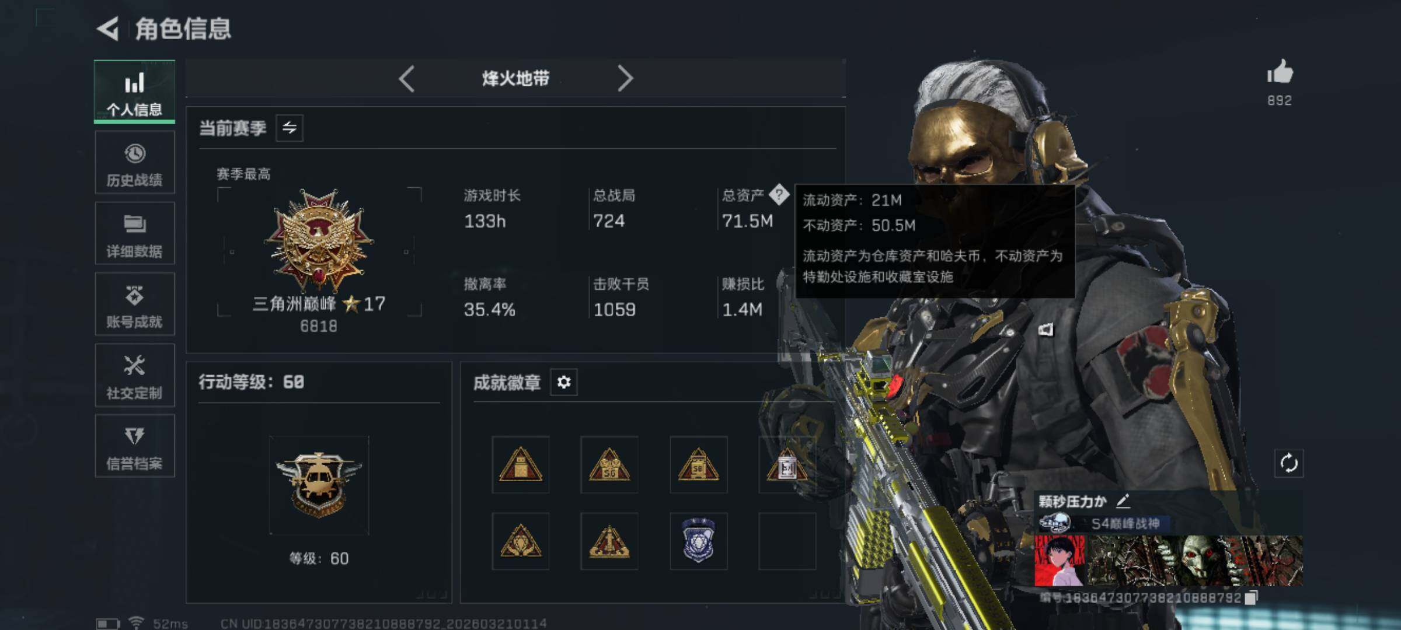Click the 三角洲巅峰 rank emblem
Image resolution: width=1401 pixels, height=630 pixels.
319,240
